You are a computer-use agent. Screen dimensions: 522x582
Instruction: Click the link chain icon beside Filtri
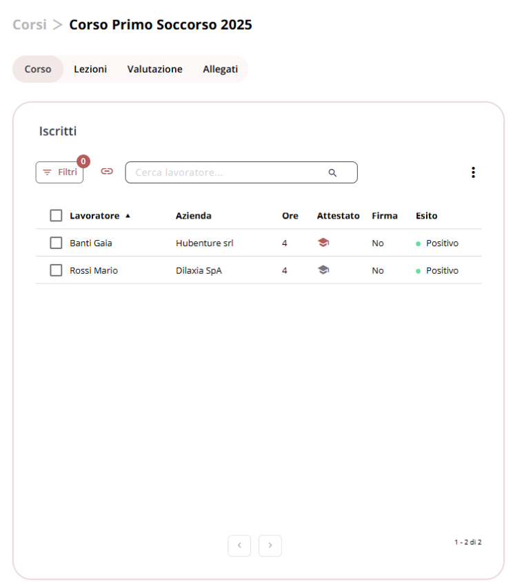point(107,171)
